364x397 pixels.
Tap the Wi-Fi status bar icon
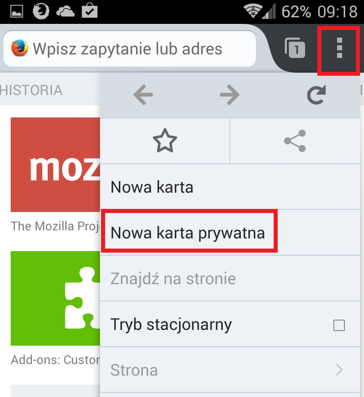[x=252, y=12]
